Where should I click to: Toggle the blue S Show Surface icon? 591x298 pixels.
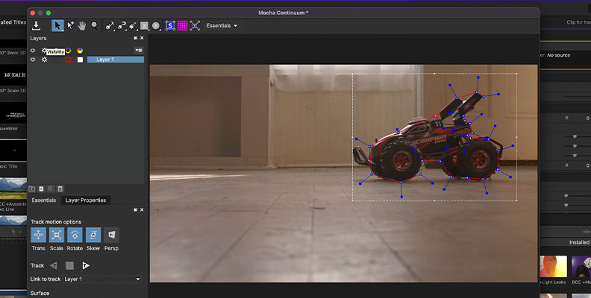pyautogui.click(x=170, y=25)
